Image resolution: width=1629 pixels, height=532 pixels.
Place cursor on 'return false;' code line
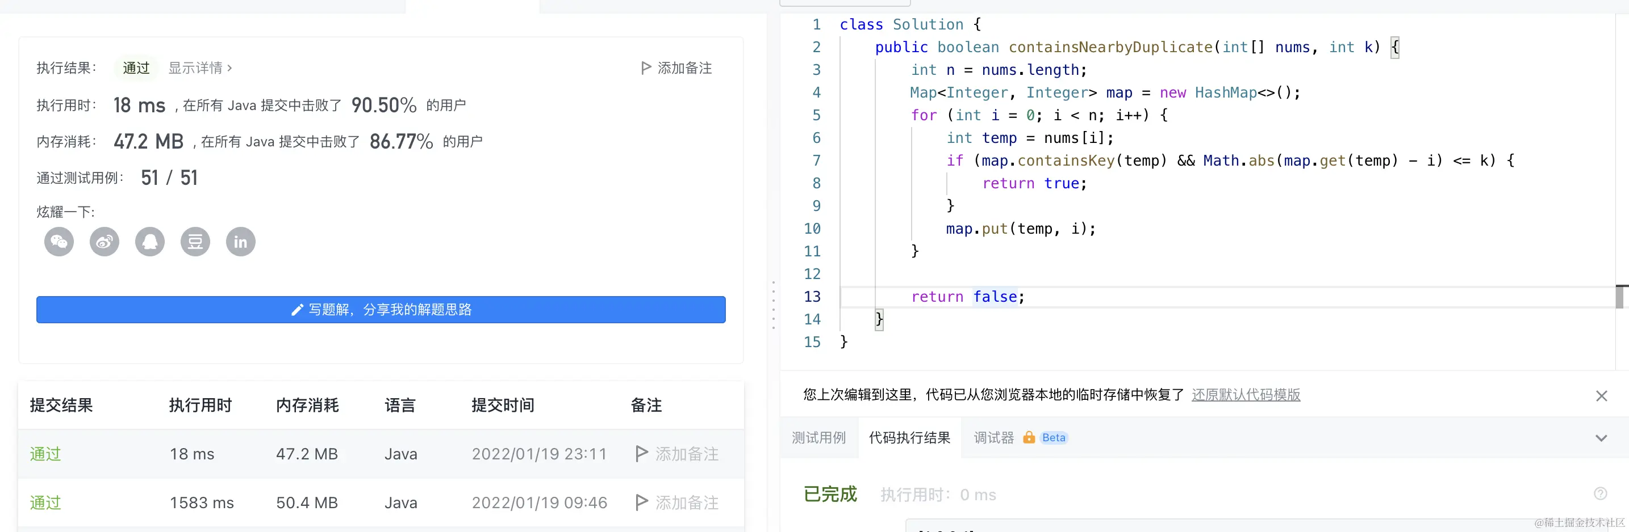coord(967,296)
